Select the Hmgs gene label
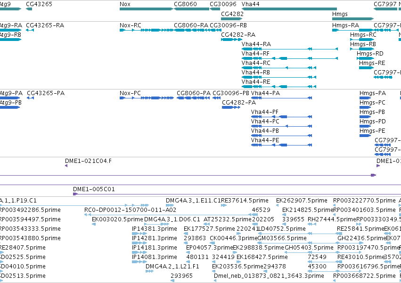The height and width of the screenshot is (283, 401). [340, 14]
